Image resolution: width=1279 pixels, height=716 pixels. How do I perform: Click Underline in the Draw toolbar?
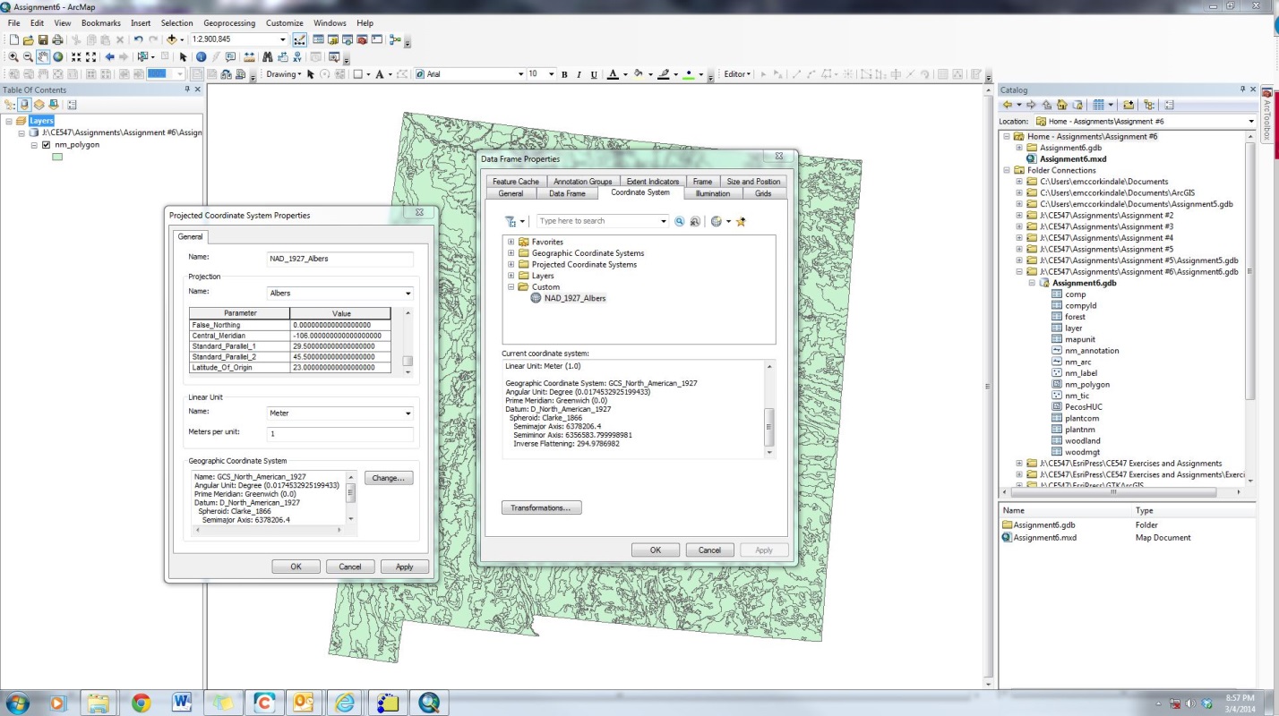pos(594,74)
